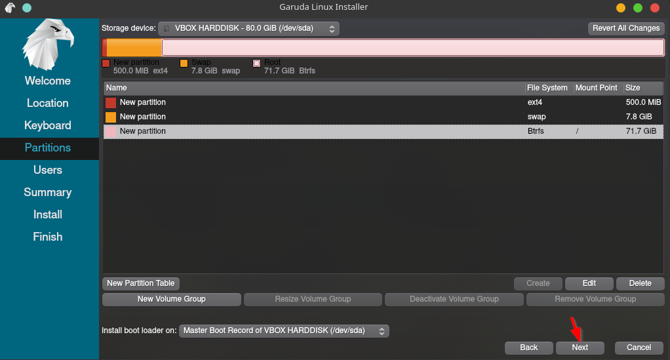Select the Finish step in sidebar
This screenshot has height=360, width=670.
tap(48, 237)
